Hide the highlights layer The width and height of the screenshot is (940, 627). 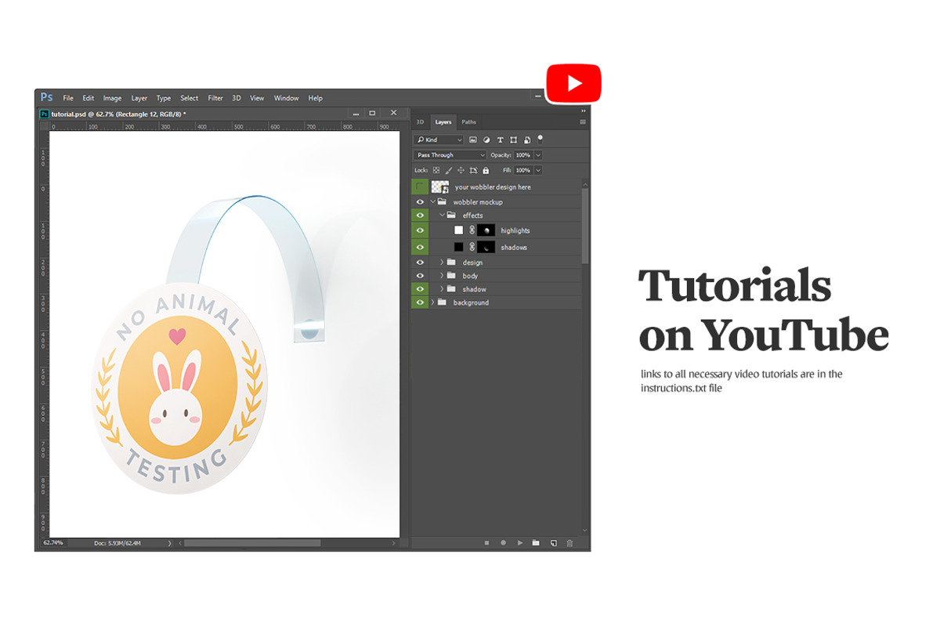420,230
